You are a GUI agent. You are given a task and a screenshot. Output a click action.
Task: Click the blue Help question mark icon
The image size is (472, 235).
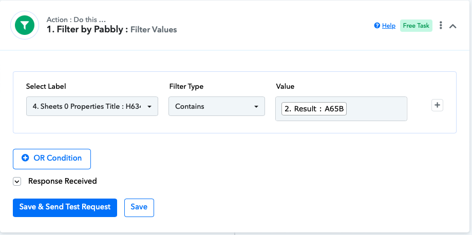(x=377, y=26)
